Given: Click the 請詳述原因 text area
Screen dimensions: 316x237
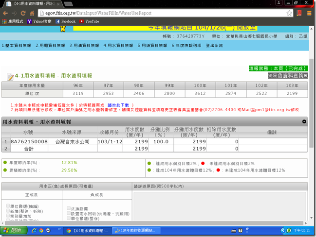Looking at the screenshot, I should [220, 206].
